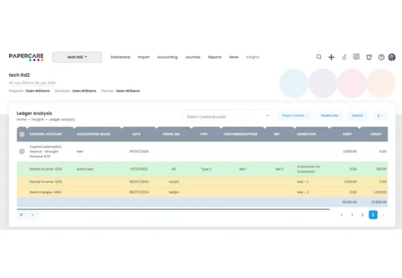The image size is (402, 278).
Task: Click the Reallocate button
Action: point(330,116)
